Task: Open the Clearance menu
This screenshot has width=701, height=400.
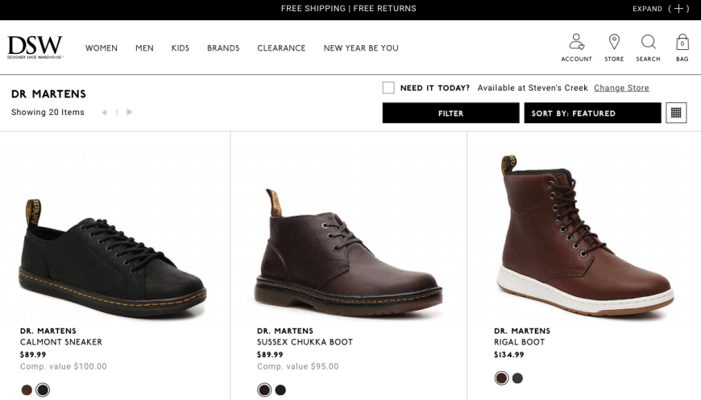Action: (x=281, y=47)
